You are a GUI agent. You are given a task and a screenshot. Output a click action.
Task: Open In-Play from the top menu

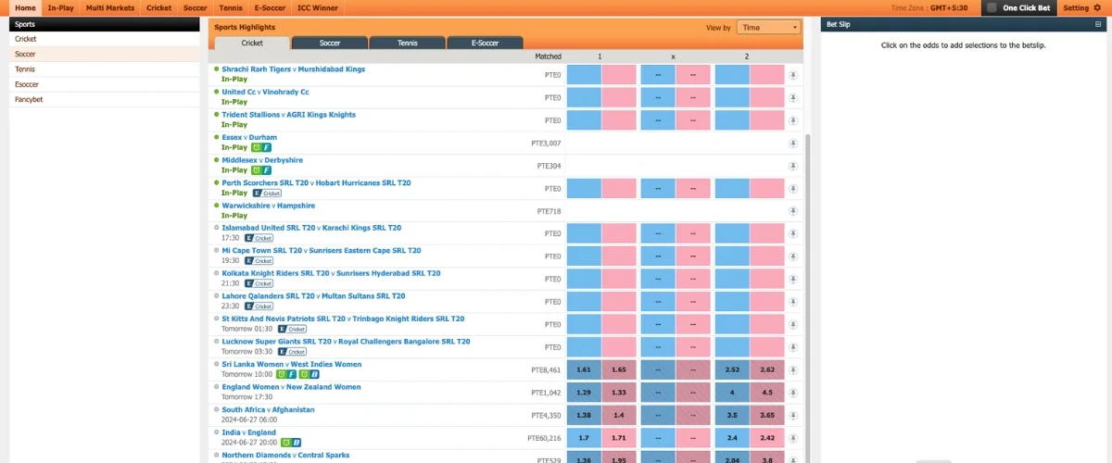pyautogui.click(x=61, y=7)
